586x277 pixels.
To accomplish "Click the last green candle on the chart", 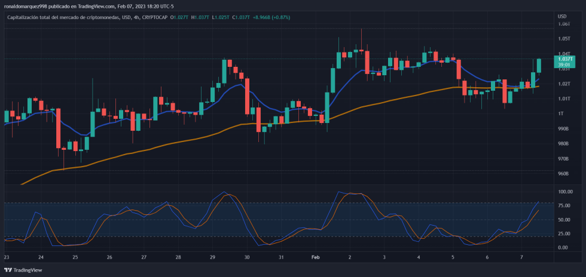I will [539, 66].
